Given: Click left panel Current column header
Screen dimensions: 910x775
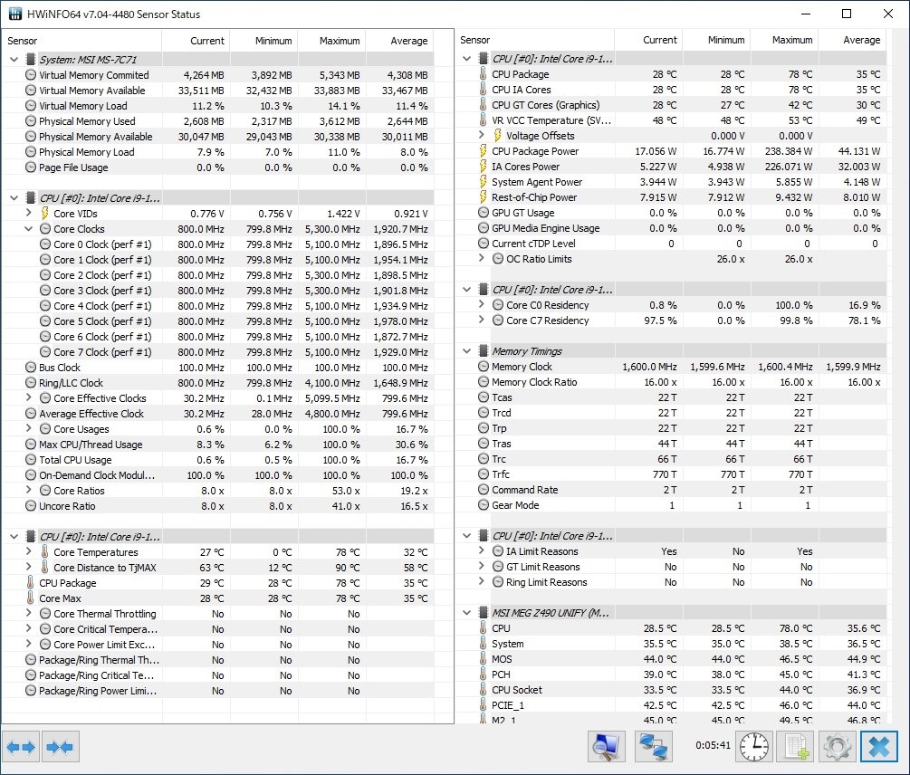Looking at the screenshot, I should point(196,41).
